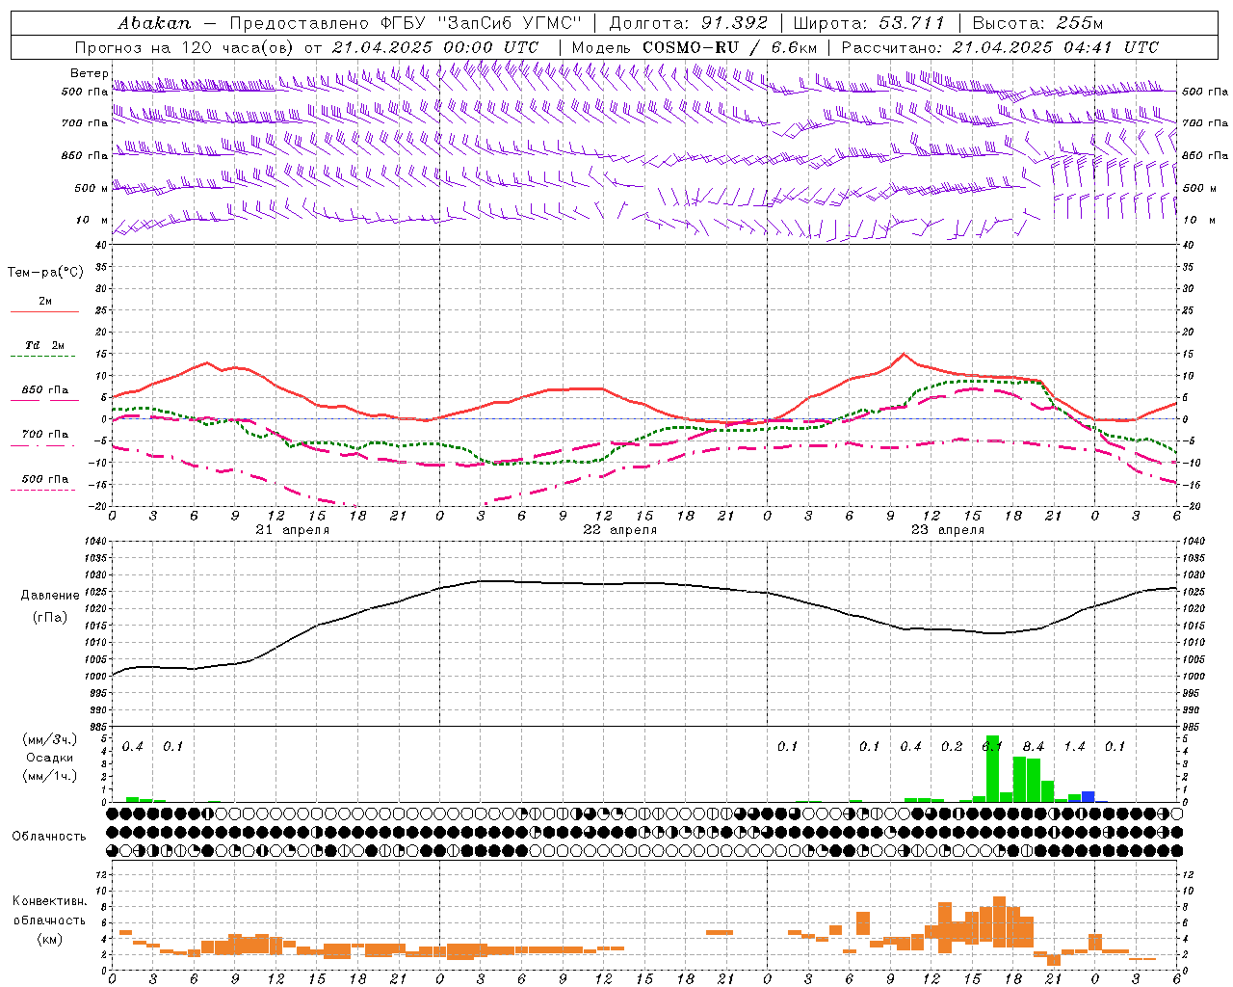
Task: Click the station name "Abakan" in header
Action: (x=154, y=23)
